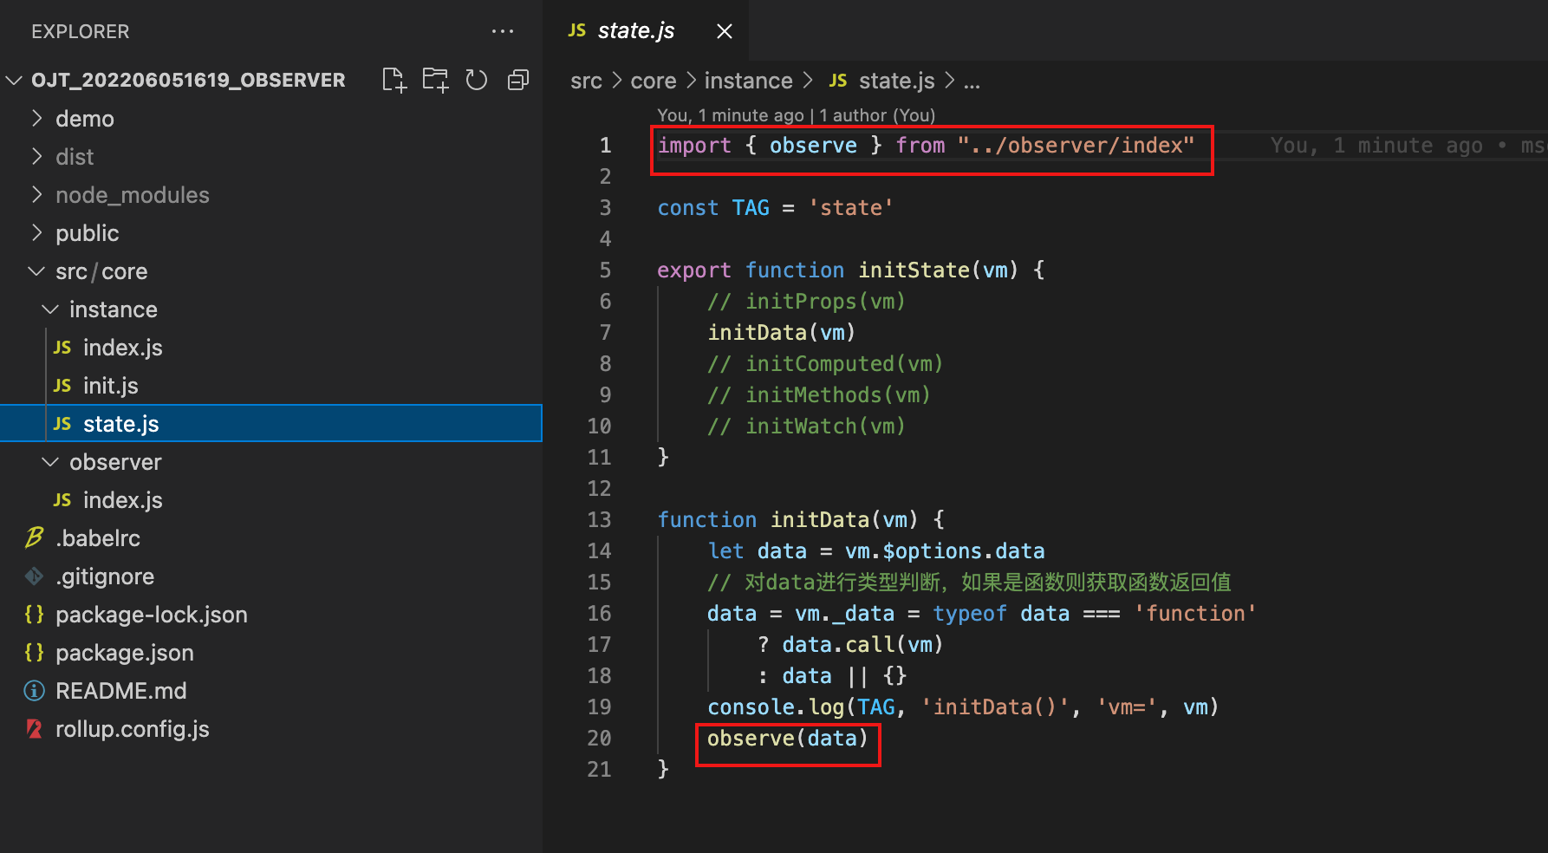The width and height of the screenshot is (1548, 853).
Task: Click line number 1 in the gutter
Action: pyautogui.click(x=605, y=146)
